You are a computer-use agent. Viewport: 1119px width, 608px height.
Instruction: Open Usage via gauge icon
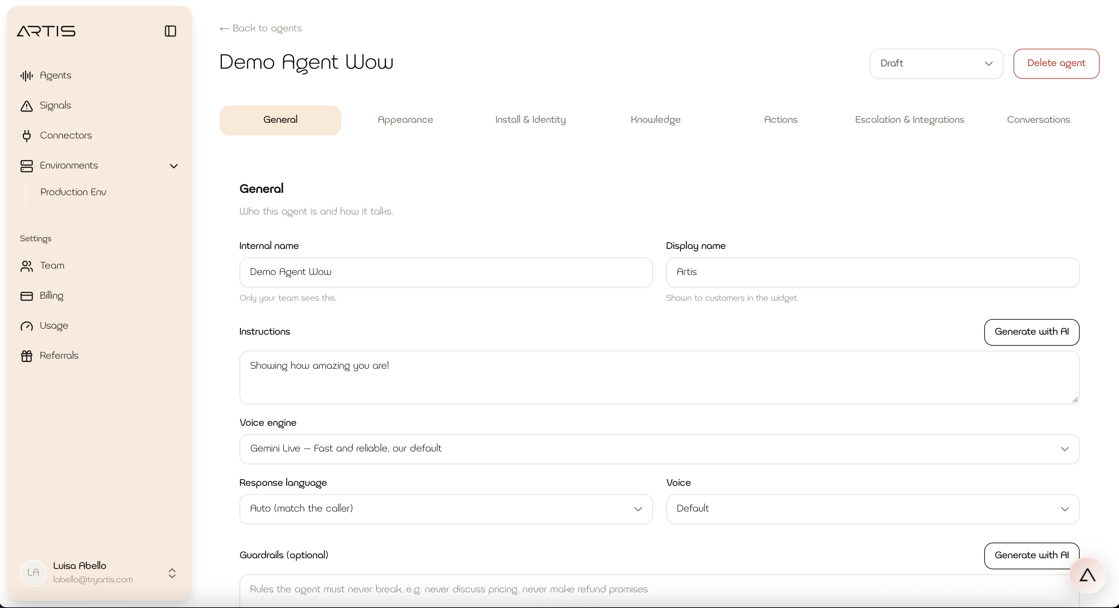[x=26, y=326]
